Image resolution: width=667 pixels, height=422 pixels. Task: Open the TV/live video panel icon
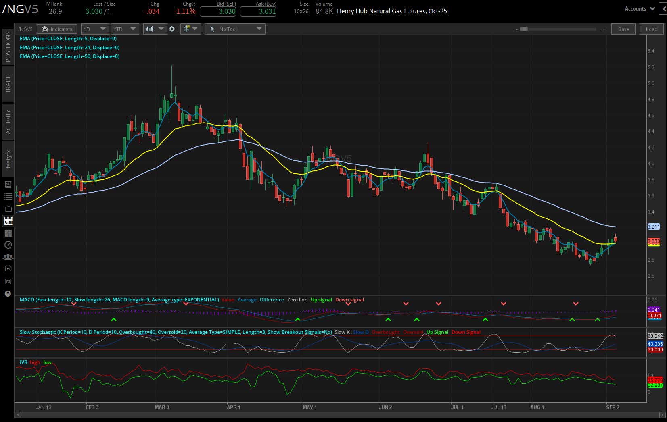(8, 208)
